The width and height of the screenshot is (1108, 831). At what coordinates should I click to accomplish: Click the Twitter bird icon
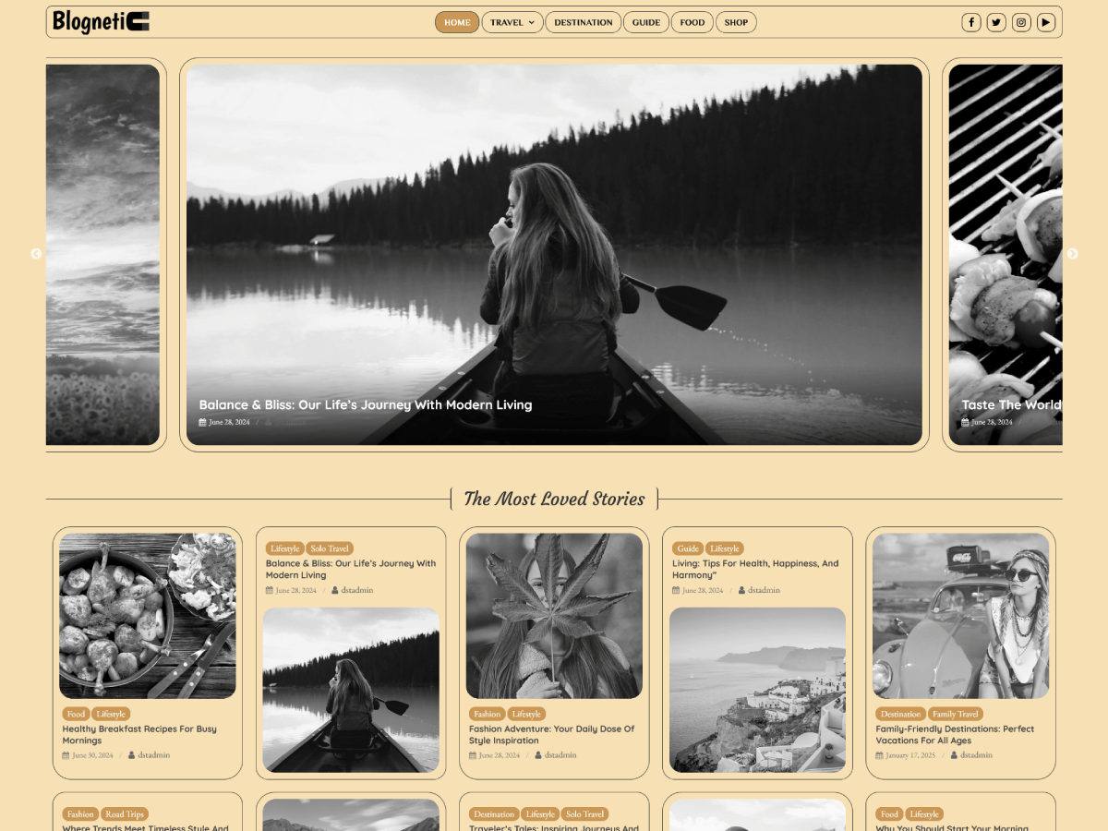point(996,21)
